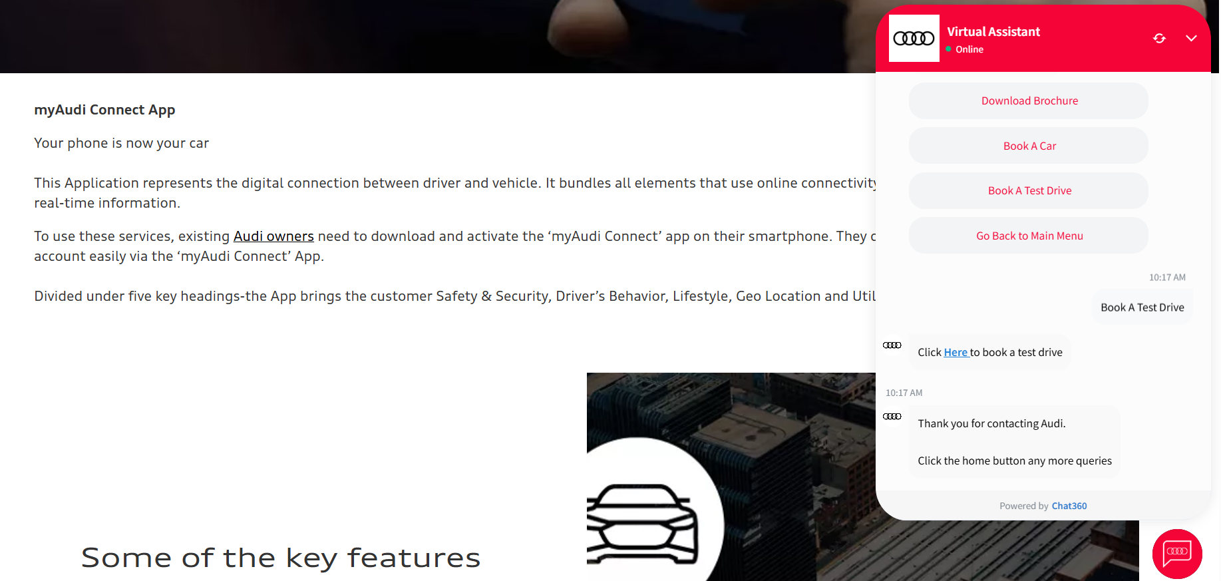This screenshot has height=581, width=1221.
Task: Follow the Audi owners hyperlink
Action: click(x=273, y=236)
